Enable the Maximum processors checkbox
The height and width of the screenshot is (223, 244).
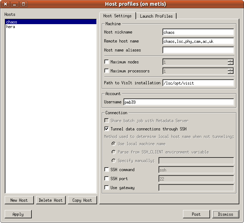coord(106,71)
